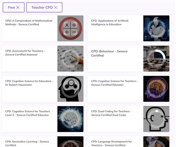
Task: Click the brain scan head thumbnail
Action: point(156,89)
